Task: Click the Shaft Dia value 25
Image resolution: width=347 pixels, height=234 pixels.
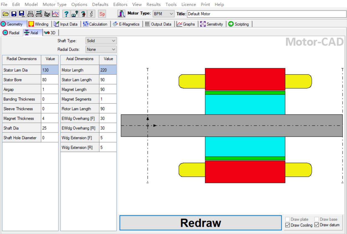Action: [x=50, y=128]
